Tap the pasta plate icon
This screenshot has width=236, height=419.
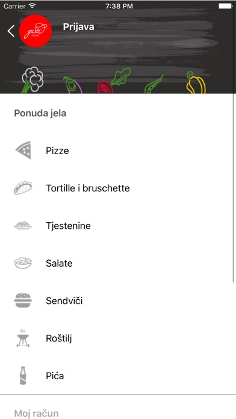pos(23,226)
